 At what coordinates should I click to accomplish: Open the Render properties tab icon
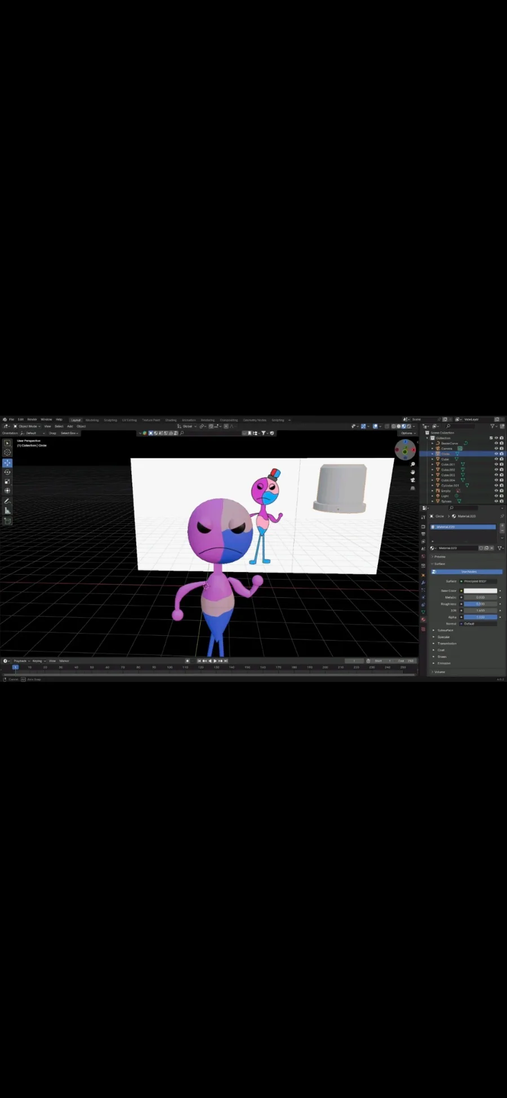[x=423, y=527]
